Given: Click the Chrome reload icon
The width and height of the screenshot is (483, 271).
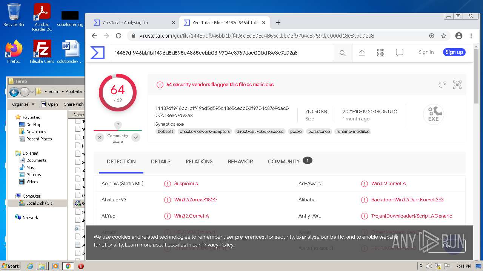Looking at the screenshot, I should [118, 36].
